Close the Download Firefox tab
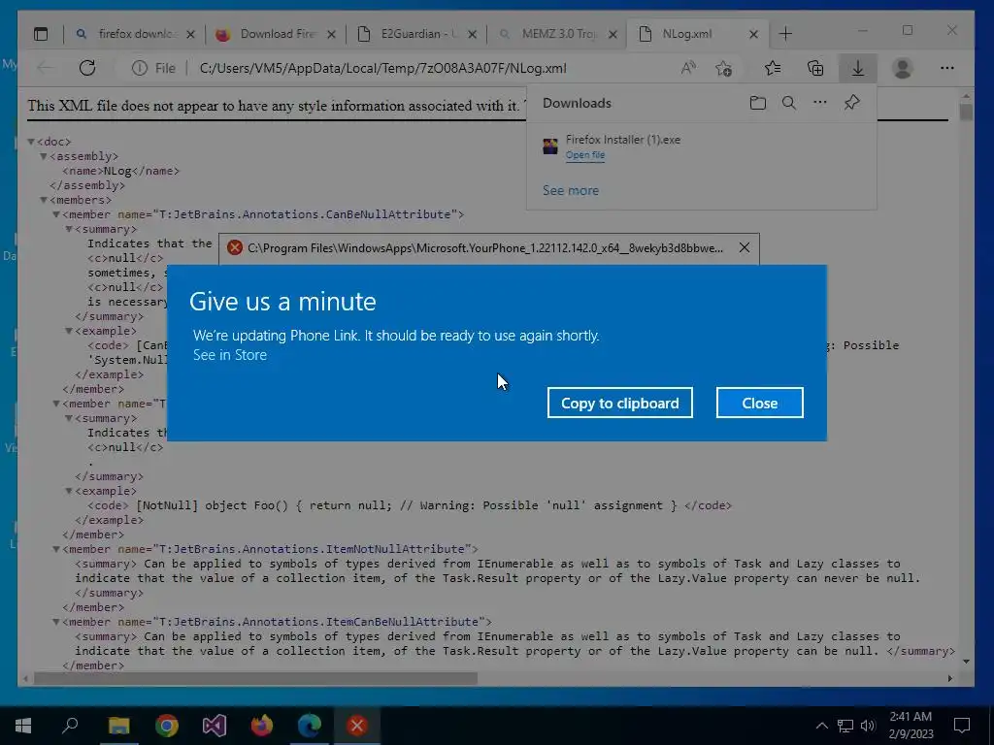The image size is (994, 745). click(x=331, y=35)
